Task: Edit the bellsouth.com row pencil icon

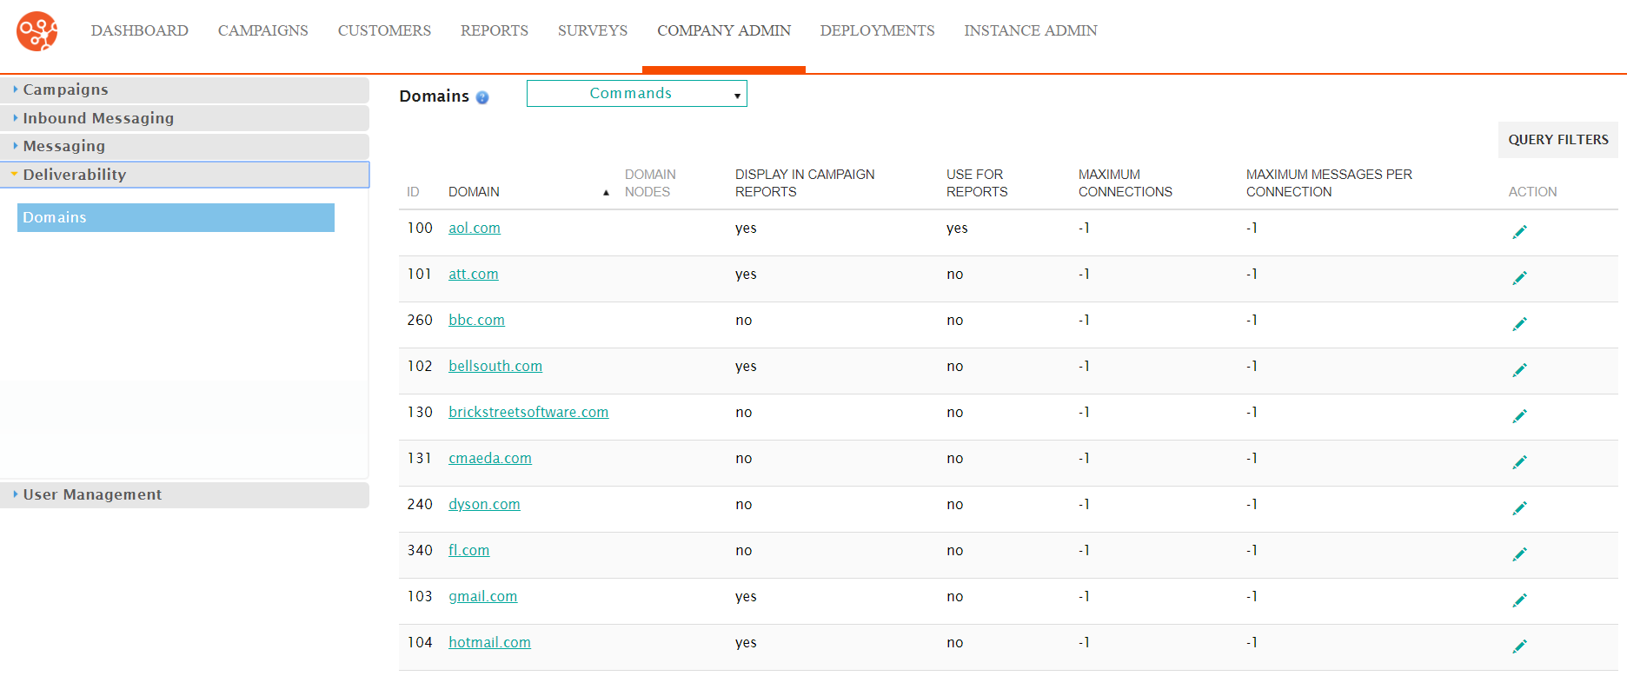Action: click(x=1519, y=370)
